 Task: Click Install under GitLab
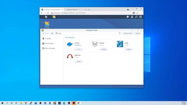coord(103,49)
